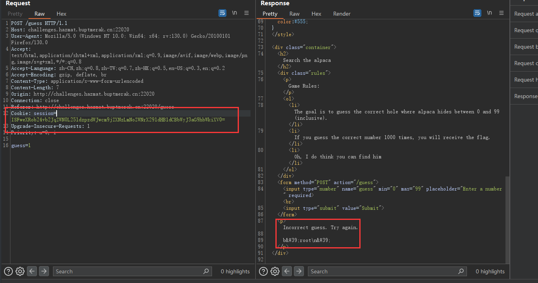Image resolution: width=538 pixels, height=283 pixels.
Task: Click the input type submit line
Action: (334, 208)
